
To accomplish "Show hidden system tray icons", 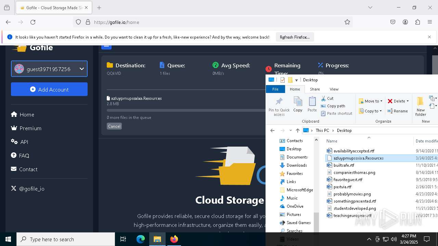I will coord(369,239).
